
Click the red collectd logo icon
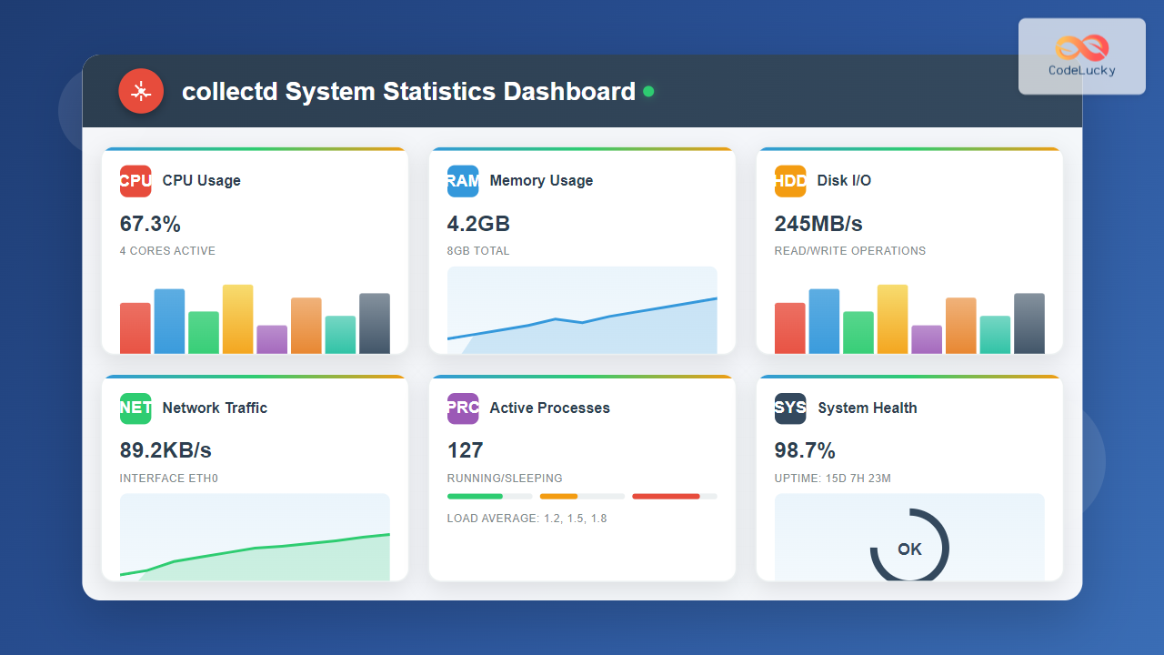point(141,91)
